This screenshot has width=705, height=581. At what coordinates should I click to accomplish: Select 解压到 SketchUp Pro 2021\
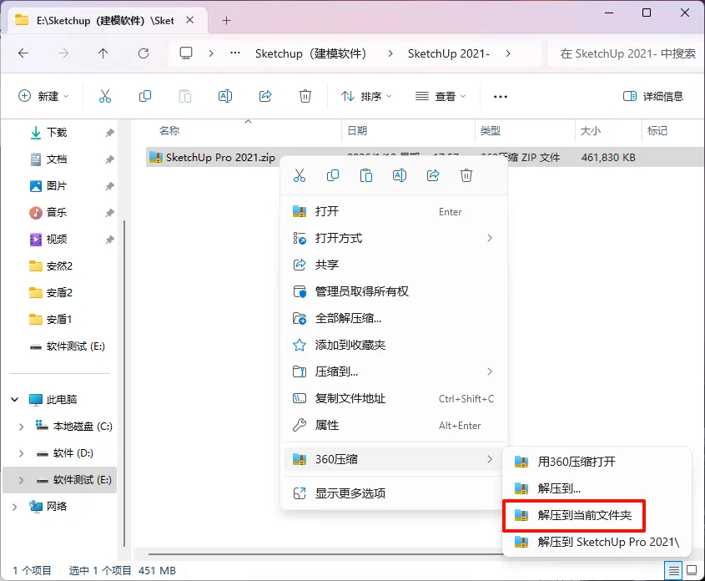coord(597,542)
